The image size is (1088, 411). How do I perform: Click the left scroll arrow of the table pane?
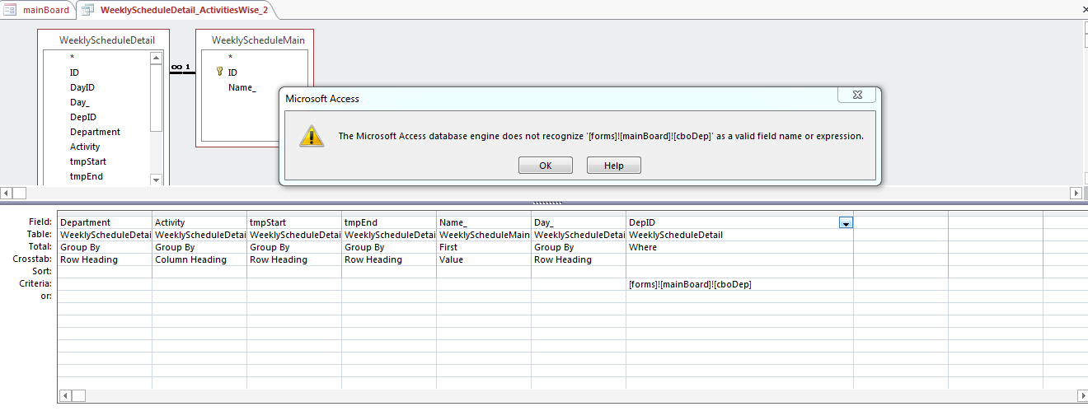pyautogui.click(x=7, y=193)
